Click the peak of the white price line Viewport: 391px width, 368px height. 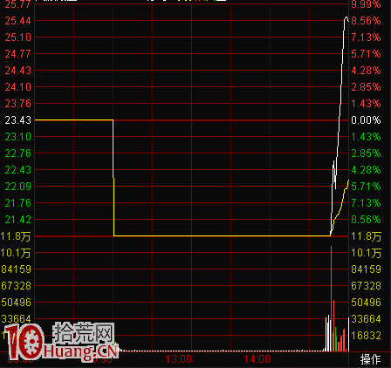coord(346,17)
